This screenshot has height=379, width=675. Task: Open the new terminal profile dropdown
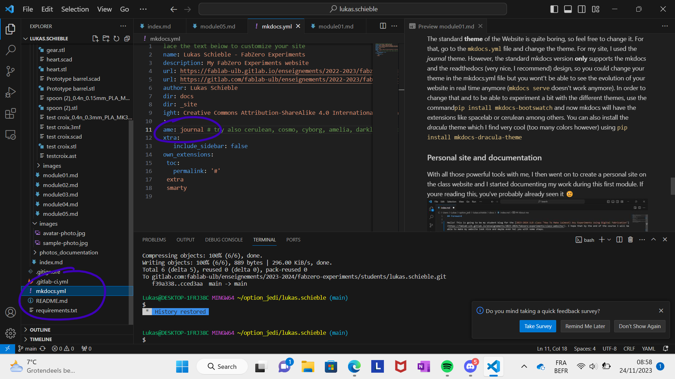click(x=609, y=240)
